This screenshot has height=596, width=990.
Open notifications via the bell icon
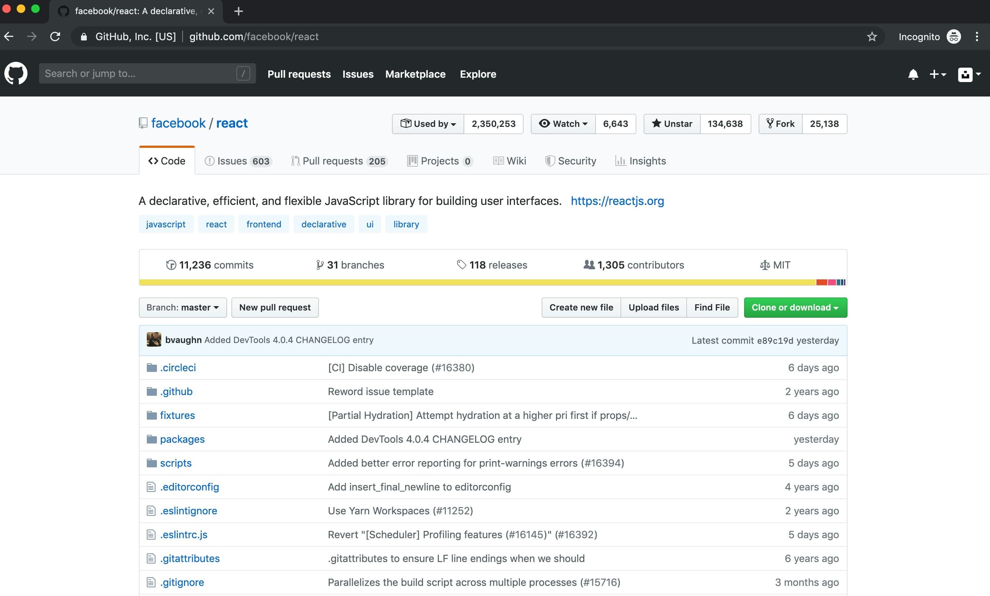[x=913, y=74]
